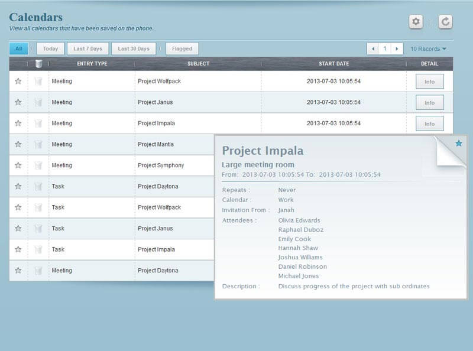473x351 pixels.
Task: Expand the 10 Records dropdown
Action: 428,49
